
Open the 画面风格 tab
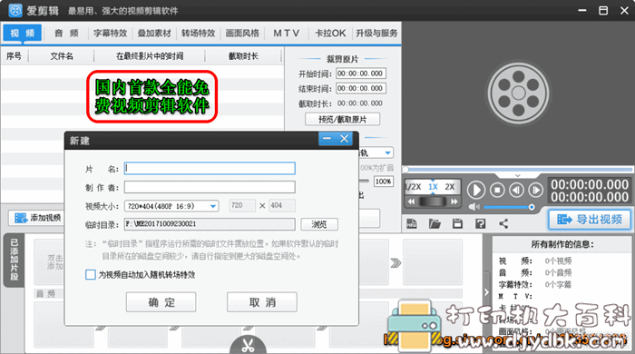point(242,34)
